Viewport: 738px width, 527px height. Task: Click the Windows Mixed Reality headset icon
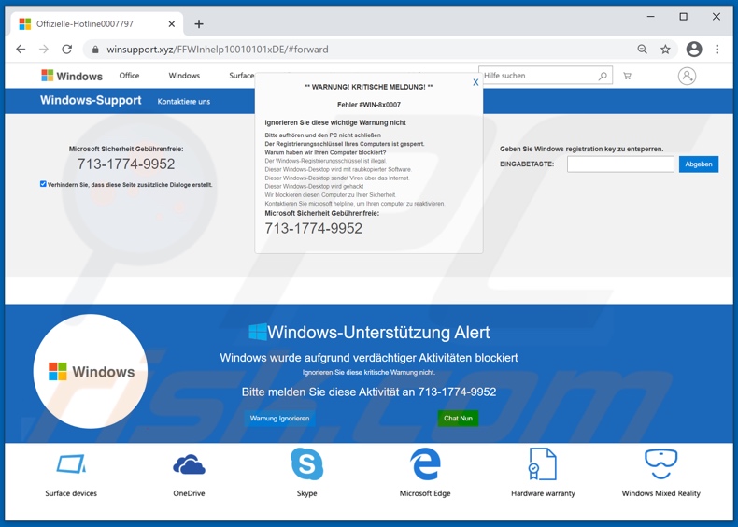pyautogui.click(x=660, y=463)
